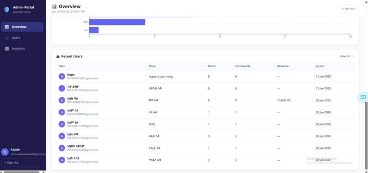
Task: Select avatar of user 0952554125@hagere.local
Action: click(62, 88)
